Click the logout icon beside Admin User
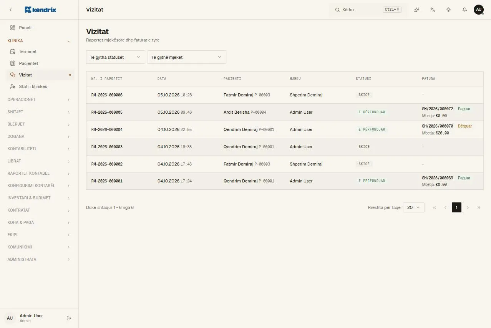 pos(69,318)
